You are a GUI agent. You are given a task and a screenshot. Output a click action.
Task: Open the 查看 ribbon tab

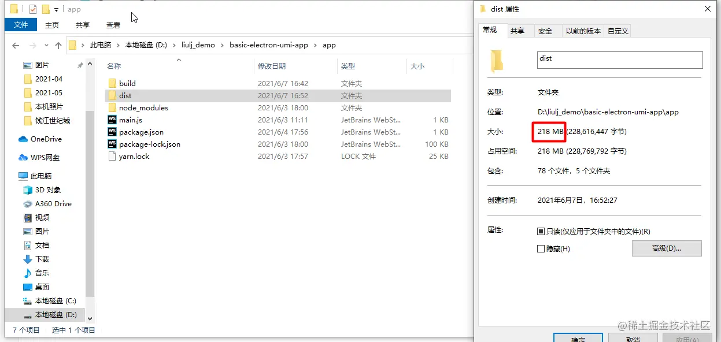[113, 25]
